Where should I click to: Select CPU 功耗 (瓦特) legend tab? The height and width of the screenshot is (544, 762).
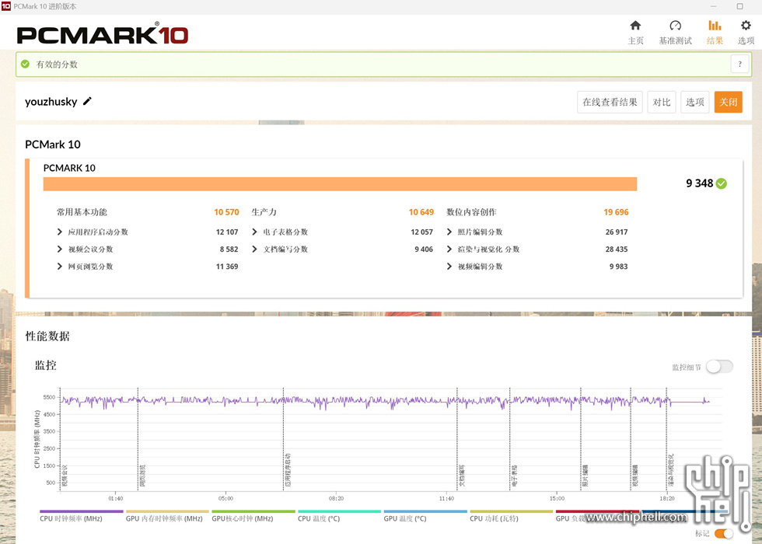[512, 516]
